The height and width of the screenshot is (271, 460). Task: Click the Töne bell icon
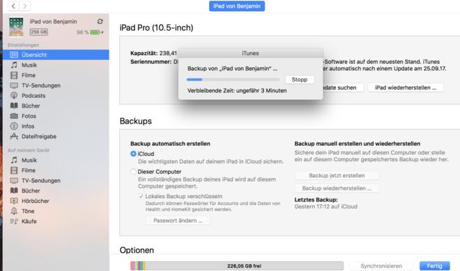tap(14, 211)
